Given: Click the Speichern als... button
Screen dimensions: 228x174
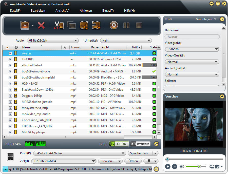Looking at the screenshot, I should pyautogui.click(x=140, y=153).
